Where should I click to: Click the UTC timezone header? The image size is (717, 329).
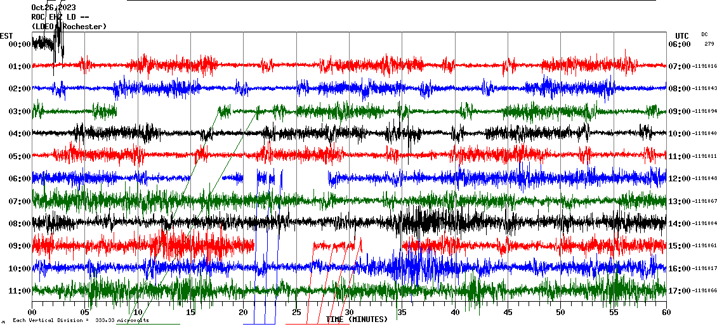(x=681, y=35)
